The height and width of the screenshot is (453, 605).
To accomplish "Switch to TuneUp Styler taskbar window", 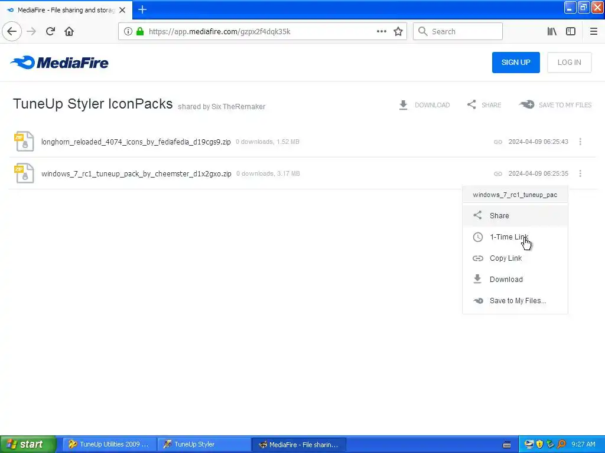I will click(x=204, y=444).
